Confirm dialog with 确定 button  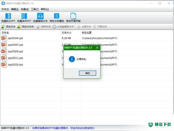[x=88, y=73]
